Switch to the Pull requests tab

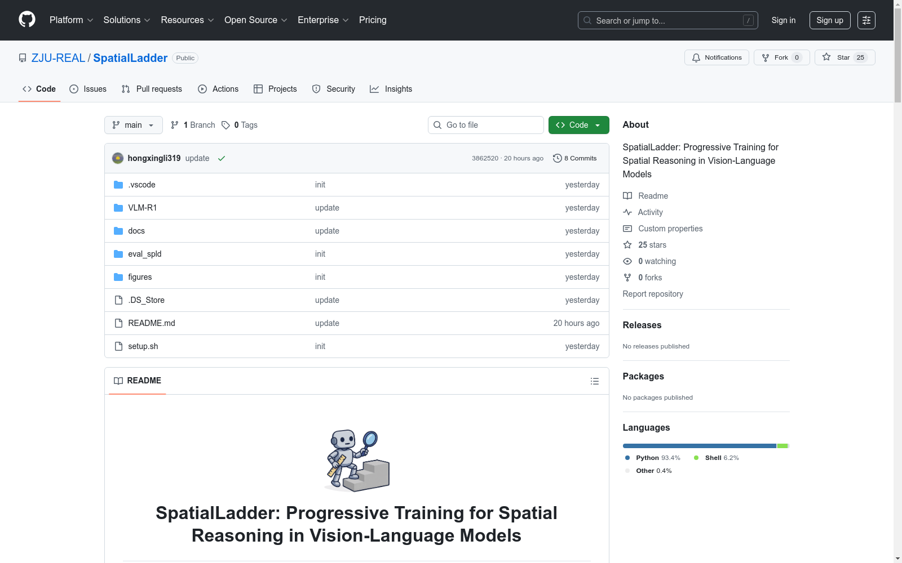[x=152, y=89]
